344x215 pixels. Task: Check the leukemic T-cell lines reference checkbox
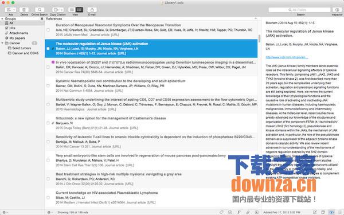point(48,142)
